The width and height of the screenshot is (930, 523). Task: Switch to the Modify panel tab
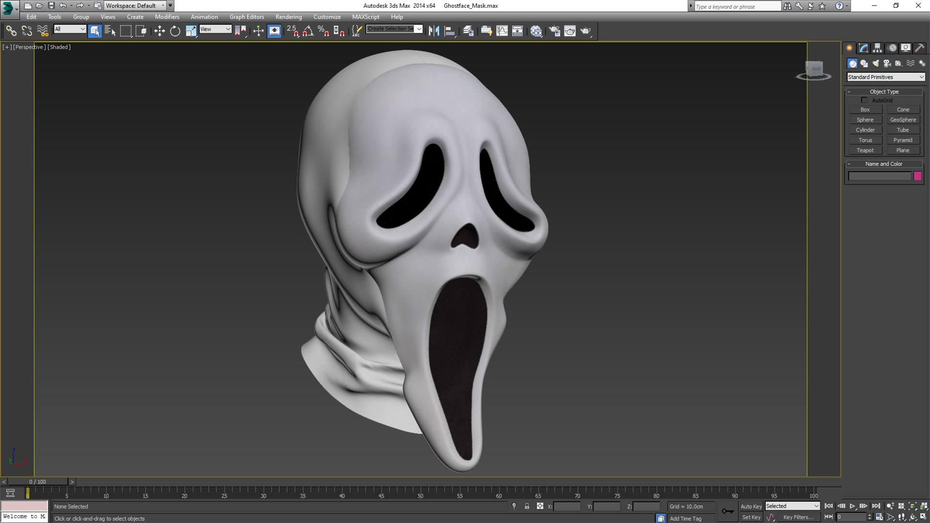[x=863, y=48]
